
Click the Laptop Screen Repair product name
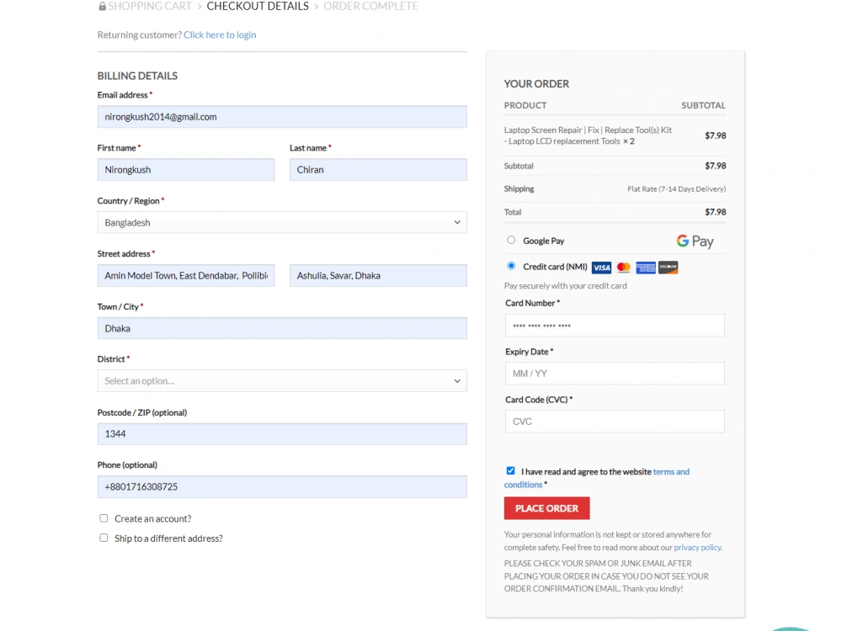click(588, 135)
